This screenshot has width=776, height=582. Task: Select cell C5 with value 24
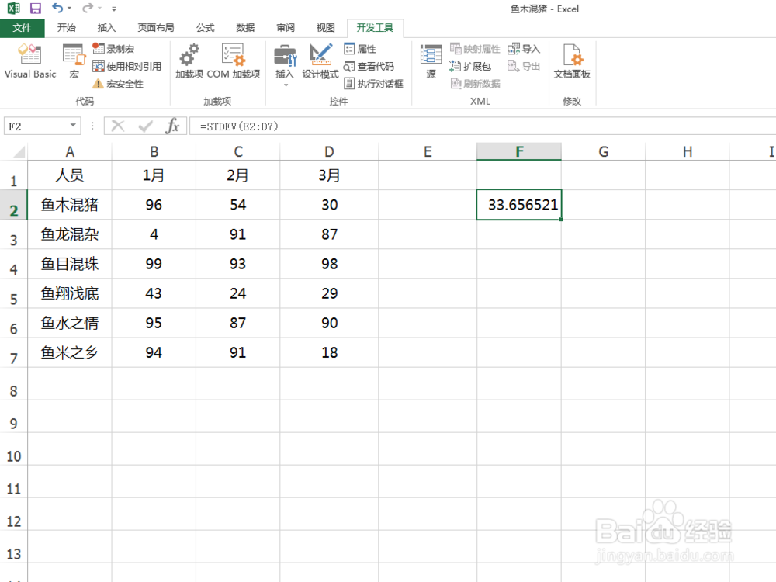point(238,293)
